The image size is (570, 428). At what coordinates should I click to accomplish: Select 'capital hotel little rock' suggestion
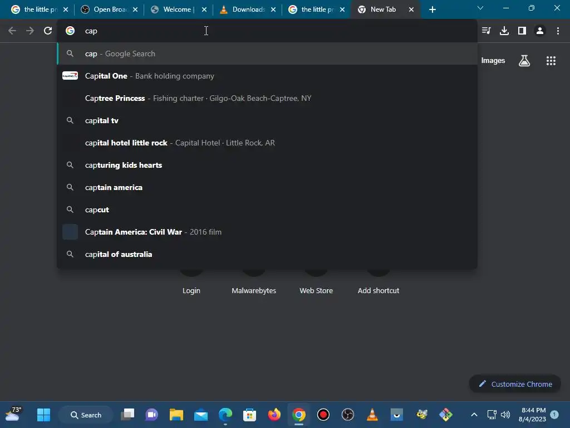[x=267, y=143]
